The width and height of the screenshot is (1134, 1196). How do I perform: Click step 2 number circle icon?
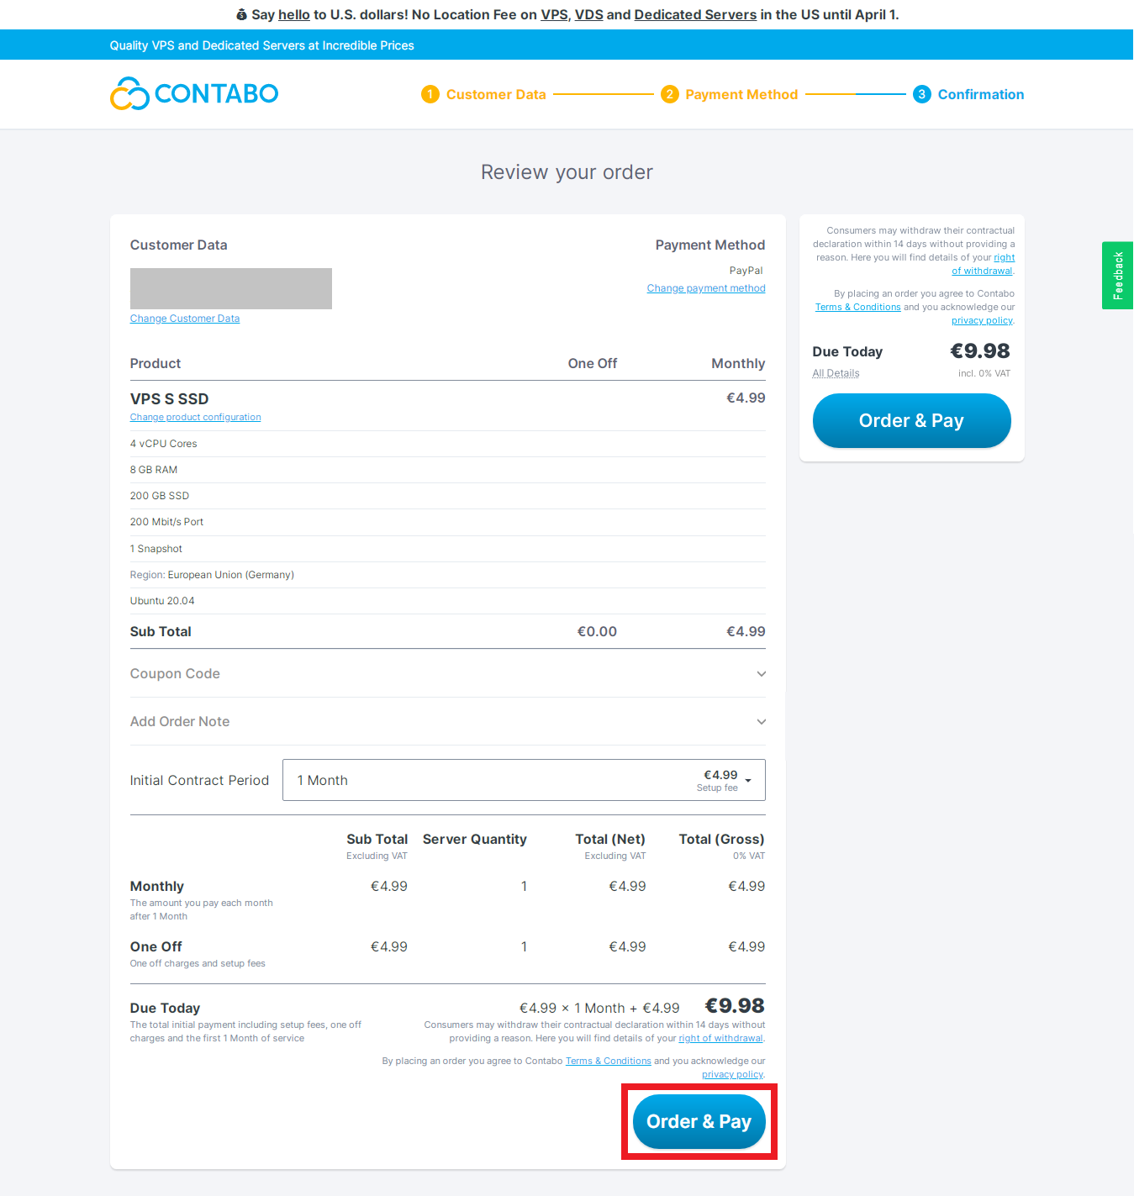point(669,94)
